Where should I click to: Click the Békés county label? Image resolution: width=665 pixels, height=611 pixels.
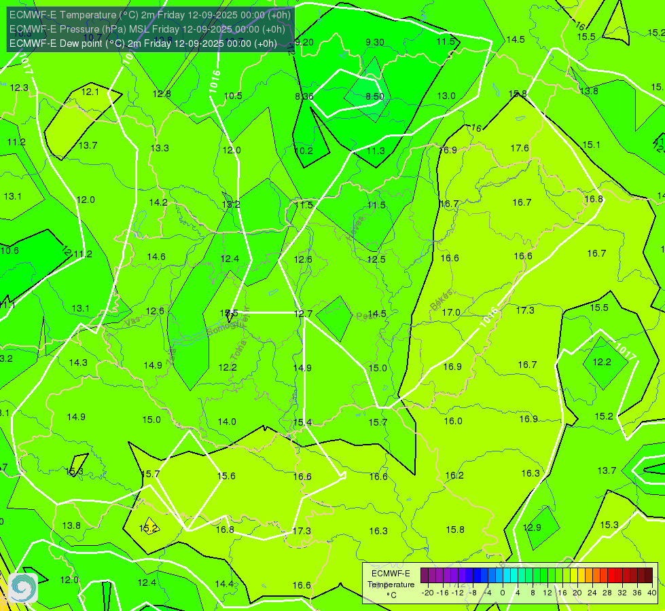coord(442,300)
